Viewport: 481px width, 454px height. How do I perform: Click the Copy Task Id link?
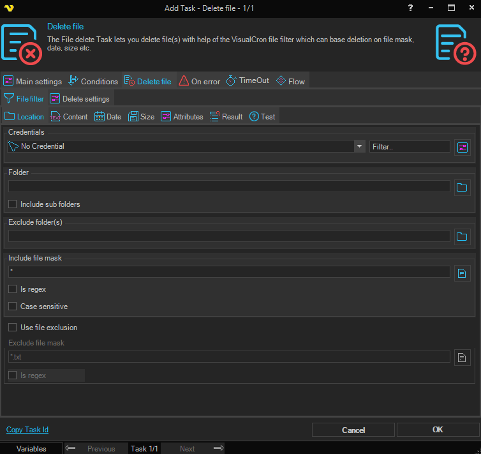click(27, 430)
